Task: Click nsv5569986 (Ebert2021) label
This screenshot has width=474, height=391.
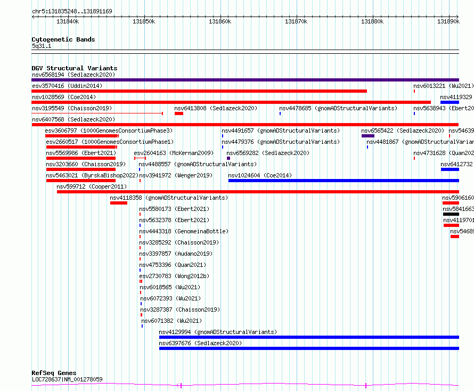Action: (81, 153)
